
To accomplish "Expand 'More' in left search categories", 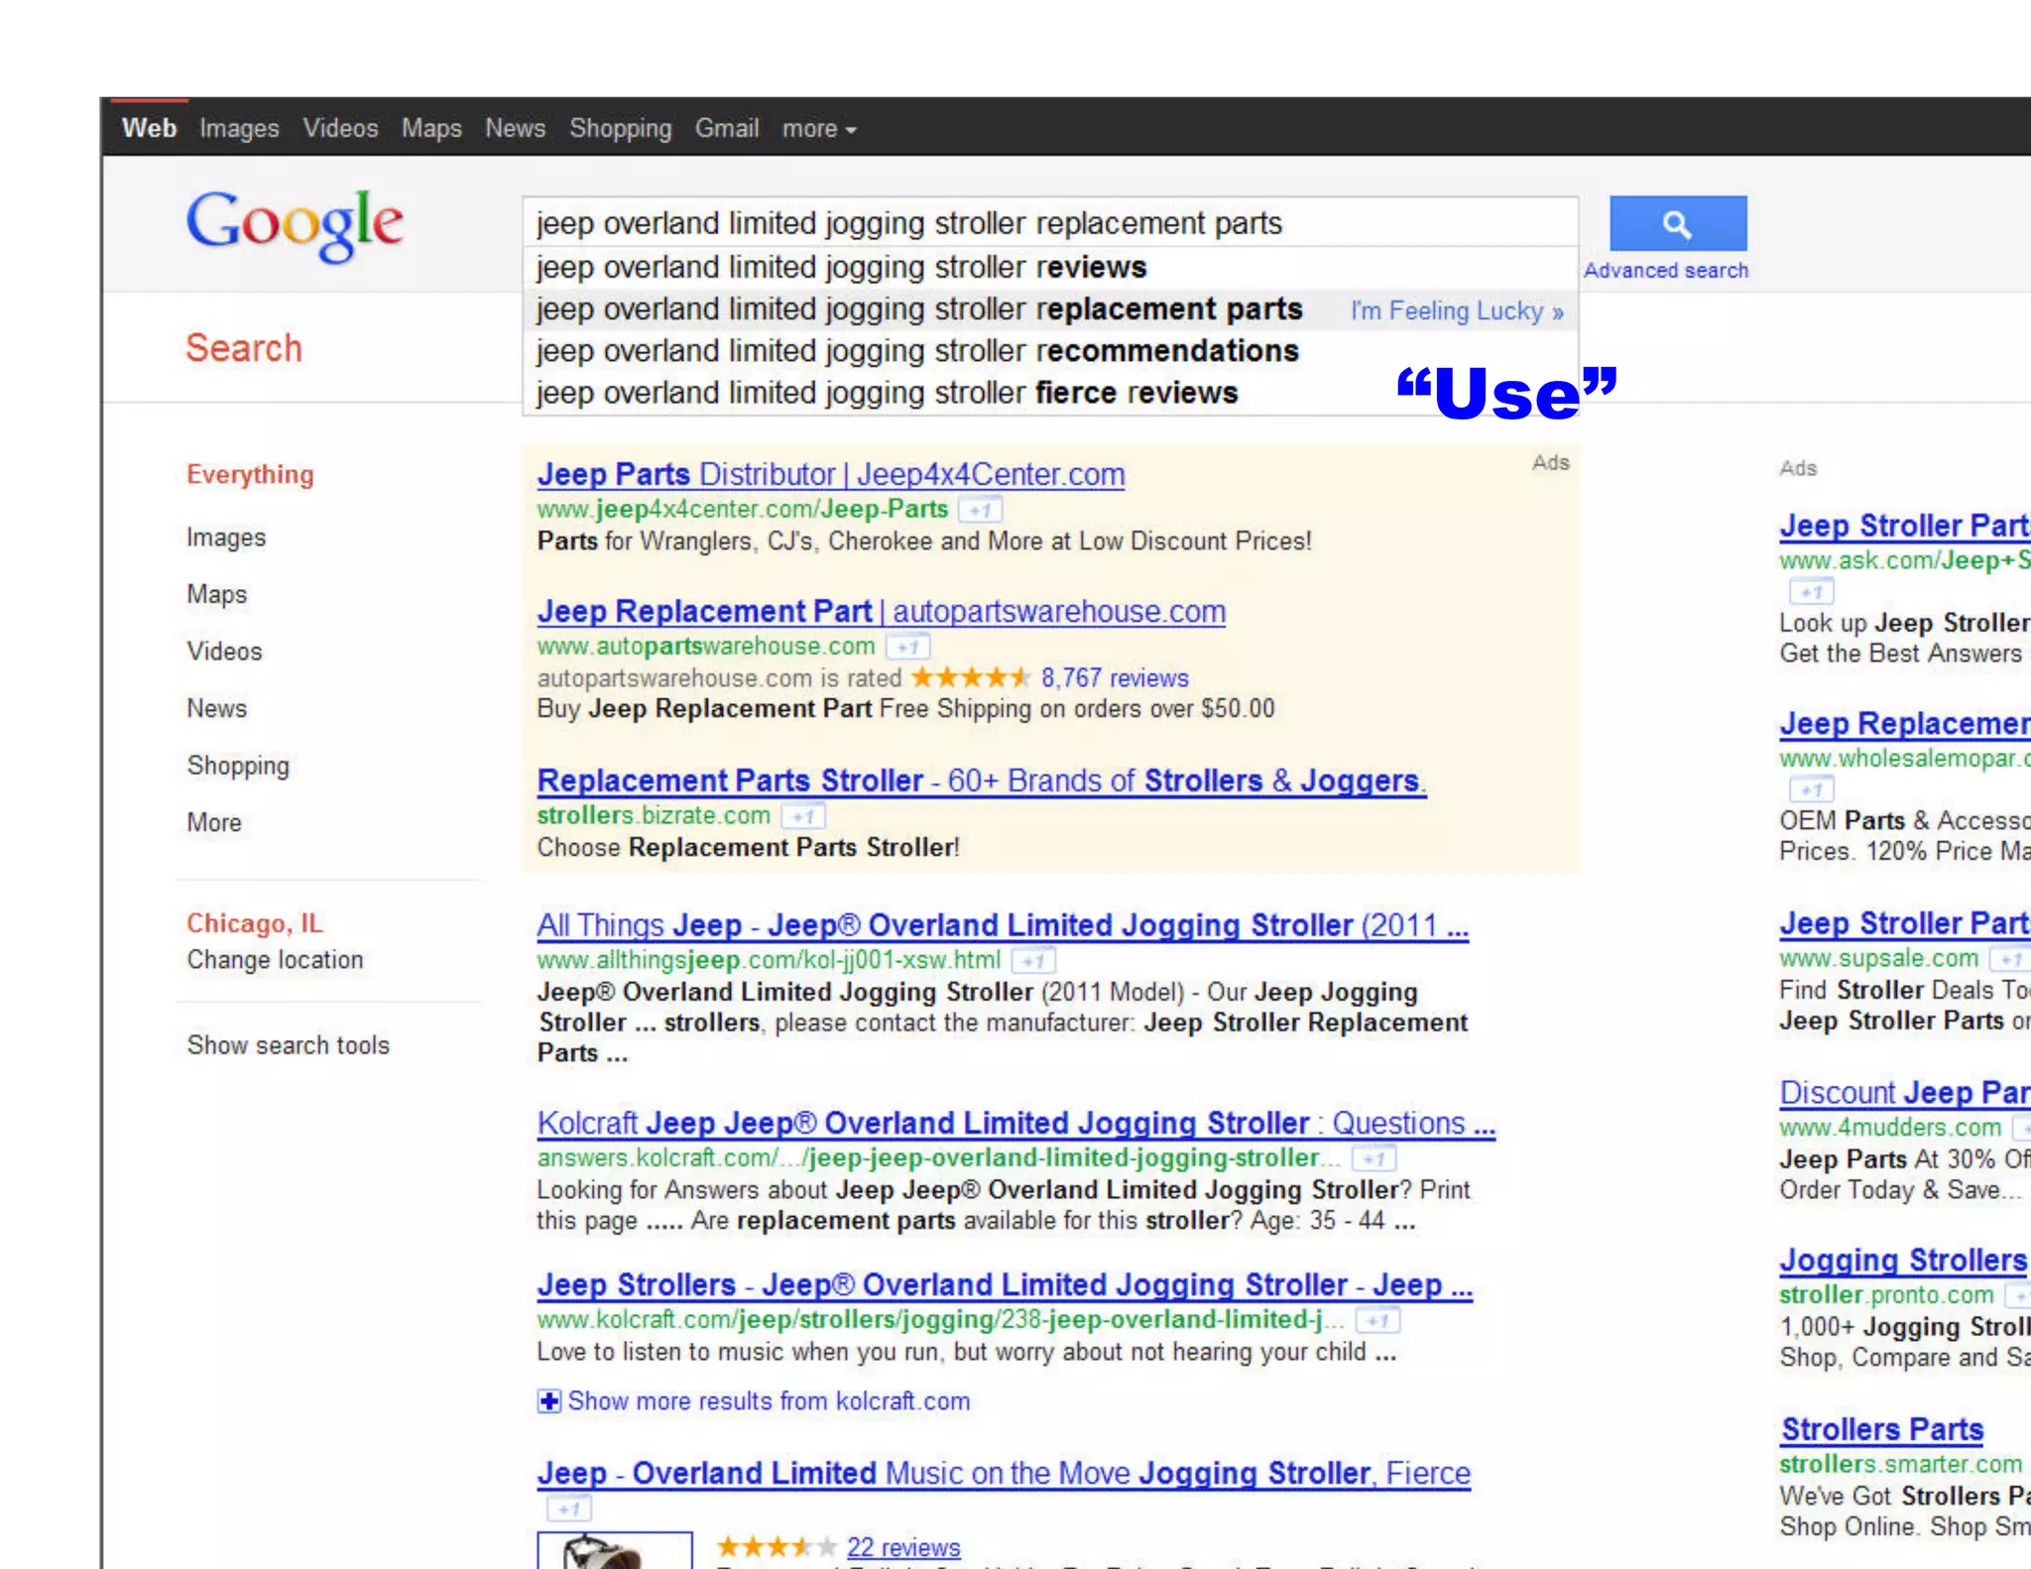I will (x=214, y=822).
